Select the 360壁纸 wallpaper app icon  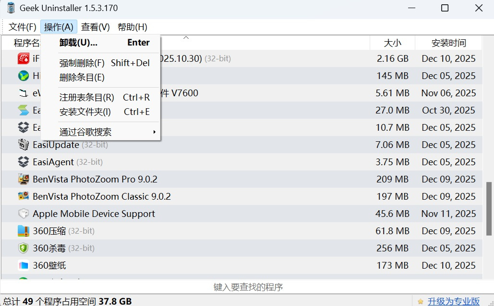pos(23,265)
